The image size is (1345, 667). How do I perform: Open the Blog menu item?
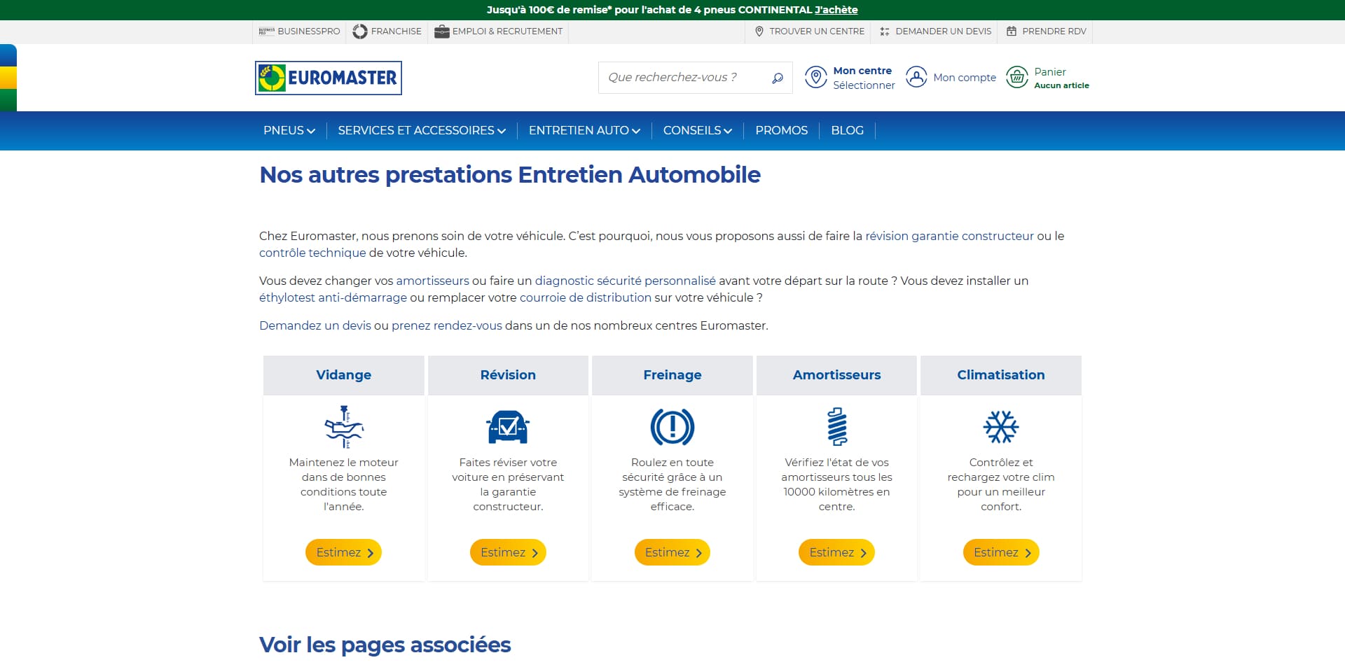(848, 130)
